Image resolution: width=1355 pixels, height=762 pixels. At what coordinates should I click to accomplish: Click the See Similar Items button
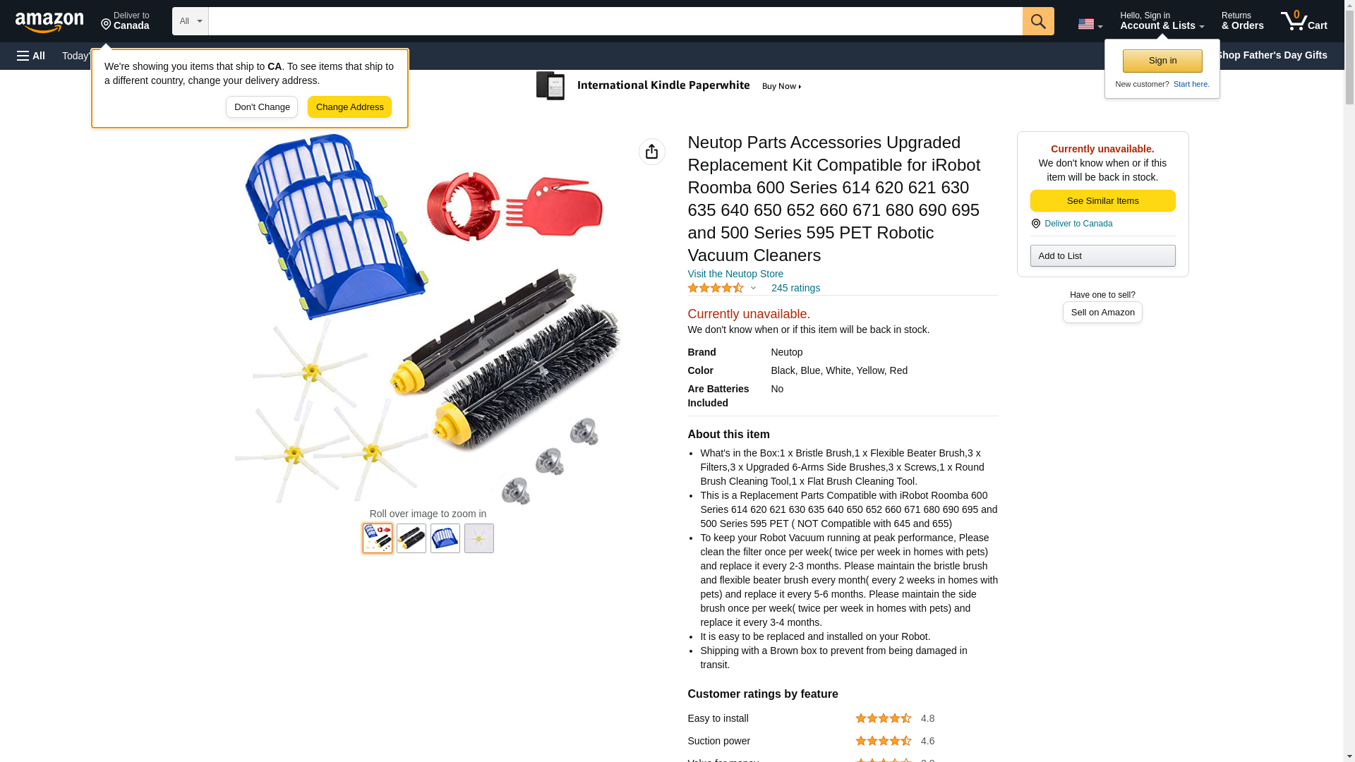(1102, 201)
